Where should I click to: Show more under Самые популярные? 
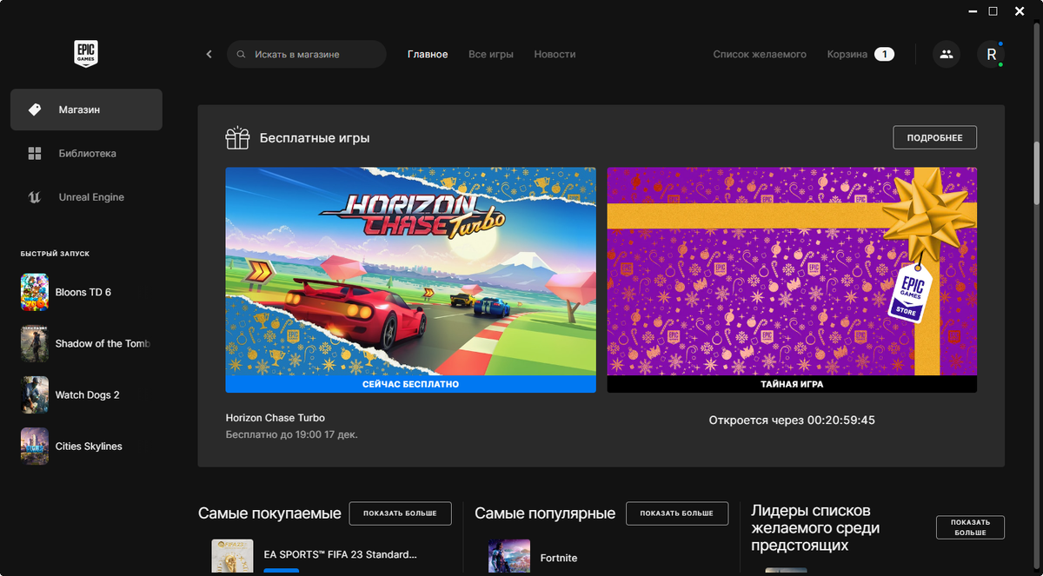676,513
